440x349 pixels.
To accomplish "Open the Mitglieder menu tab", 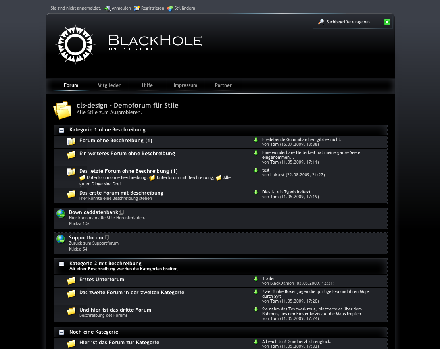I will (109, 85).
